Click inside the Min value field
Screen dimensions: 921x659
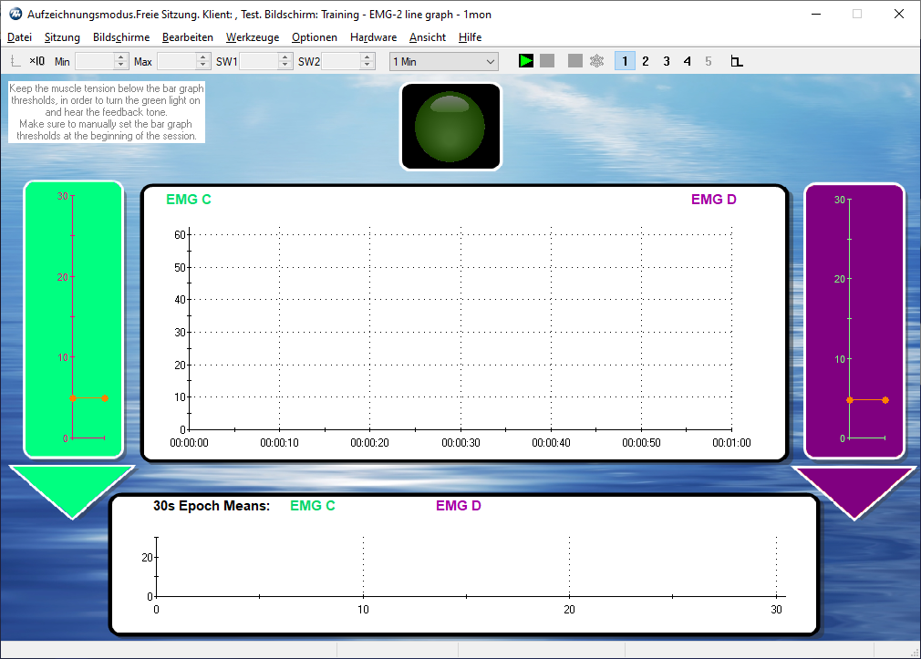click(x=95, y=61)
